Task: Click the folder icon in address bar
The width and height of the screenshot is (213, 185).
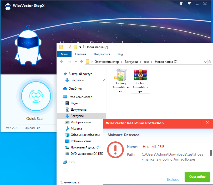Action: tap(88, 62)
